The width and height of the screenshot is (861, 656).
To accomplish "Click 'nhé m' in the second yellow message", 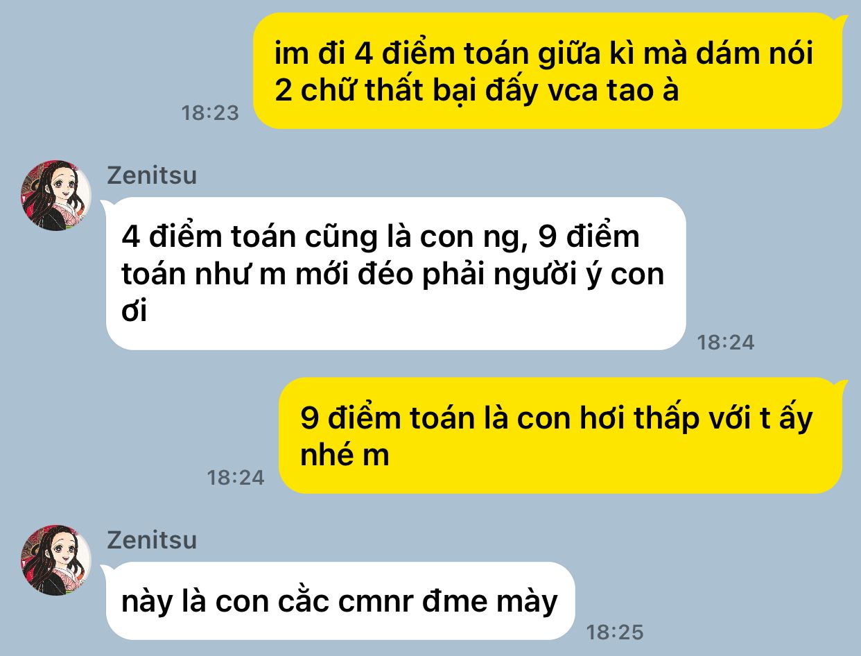I will (x=345, y=456).
